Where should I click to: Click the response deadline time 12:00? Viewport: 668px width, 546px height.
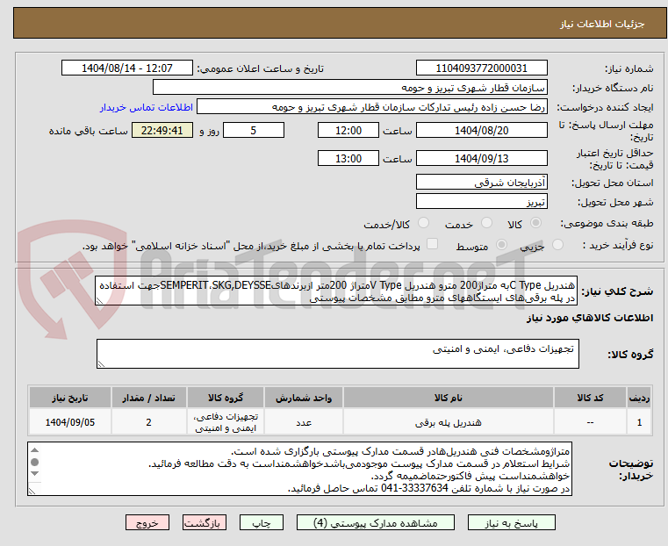348,130
